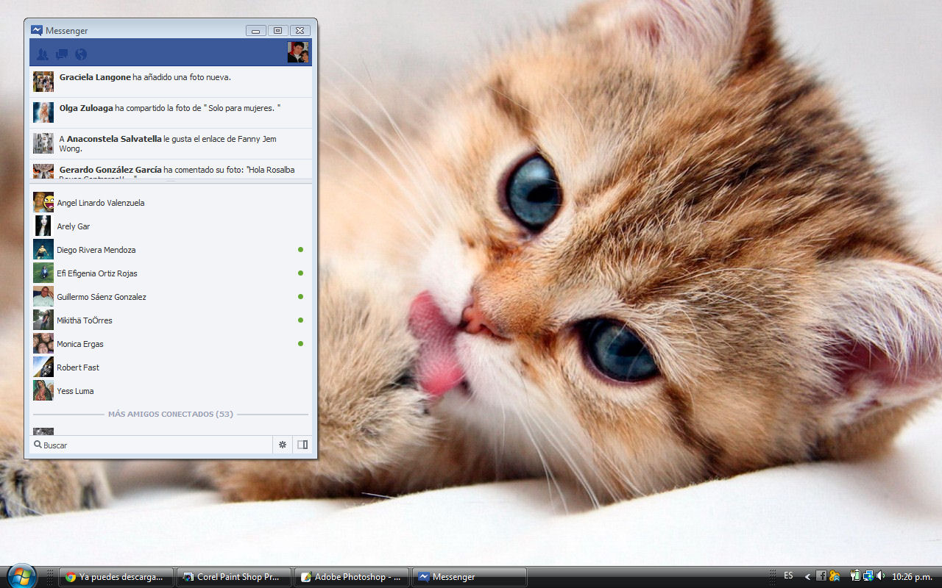The image size is (942, 588).
Task: Click Mikithä ToÖrres's green online dot
Action: click(x=300, y=320)
